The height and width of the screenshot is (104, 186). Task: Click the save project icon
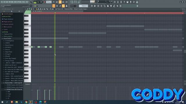tap(127, 2)
